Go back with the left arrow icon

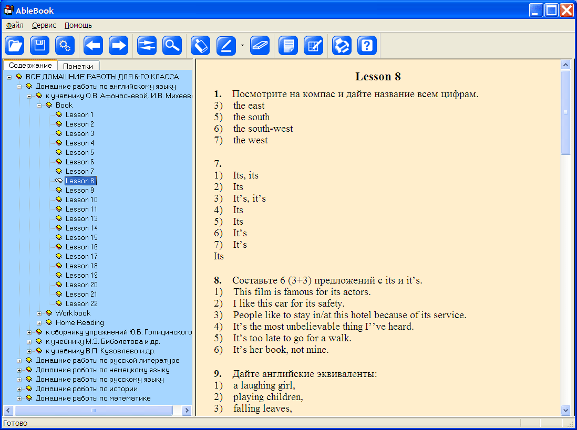click(x=93, y=46)
